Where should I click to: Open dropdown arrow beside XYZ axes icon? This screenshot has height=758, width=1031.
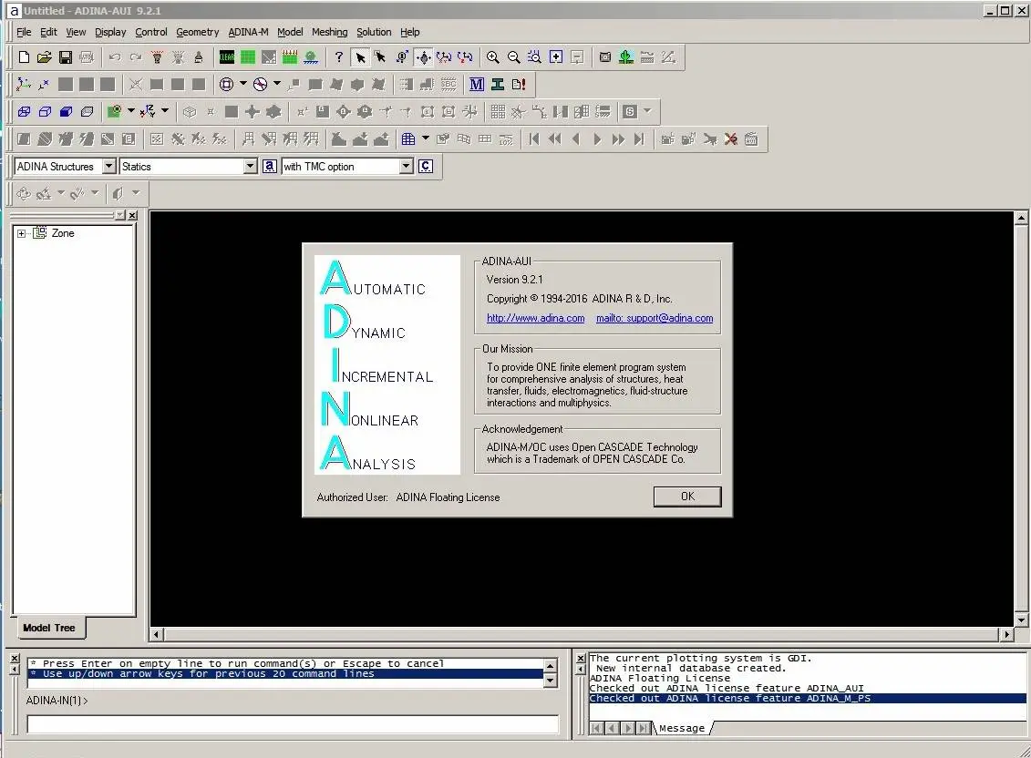coord(165,111)
